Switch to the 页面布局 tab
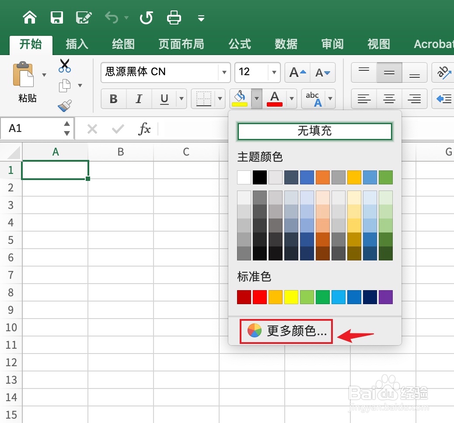Viewport: 454px width, 423px height. tap(181, 44)
